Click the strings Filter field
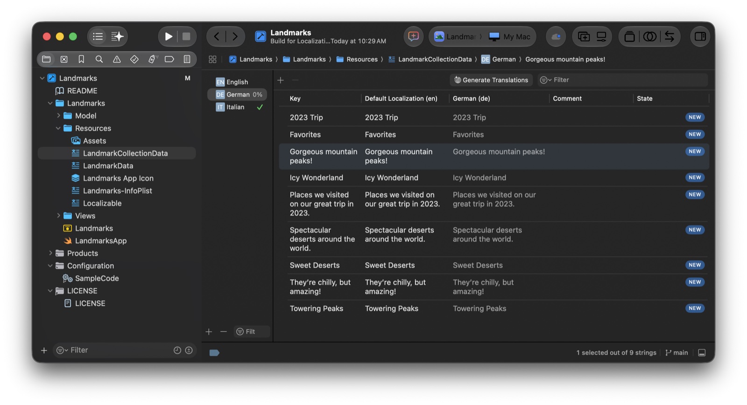This screenshot has width=747, height=405. click(622, 80)
